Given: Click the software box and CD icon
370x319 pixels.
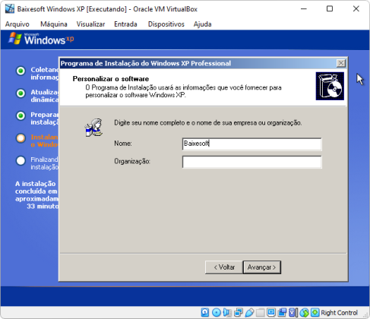Looking at the screenshot, I should tap(330, 86).
